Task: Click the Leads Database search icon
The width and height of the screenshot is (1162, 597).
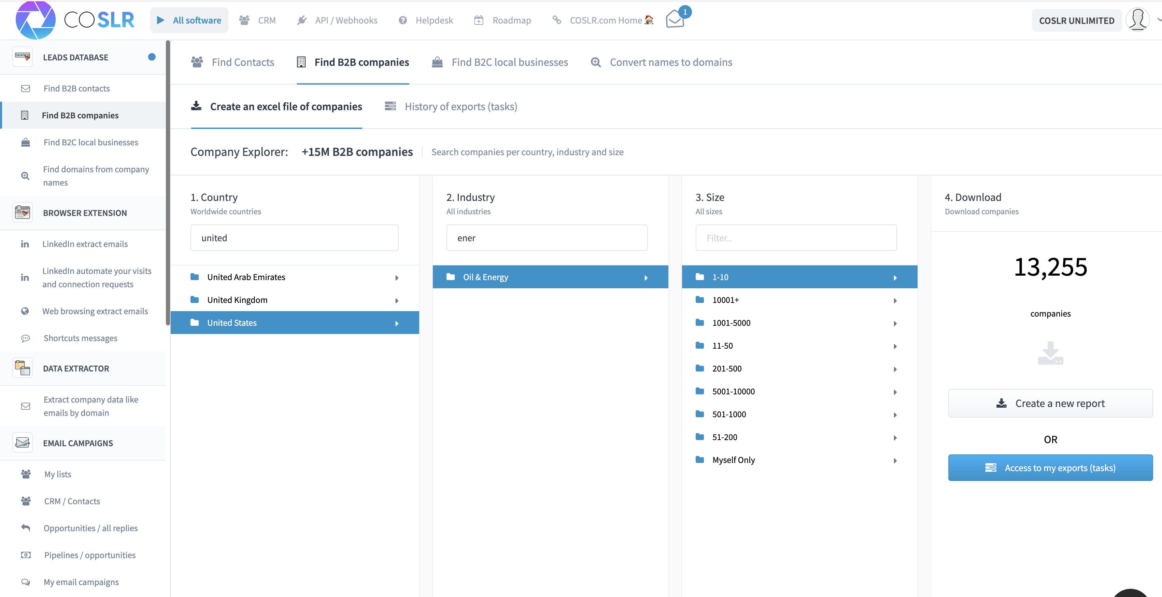Action: tap(23, 57)
